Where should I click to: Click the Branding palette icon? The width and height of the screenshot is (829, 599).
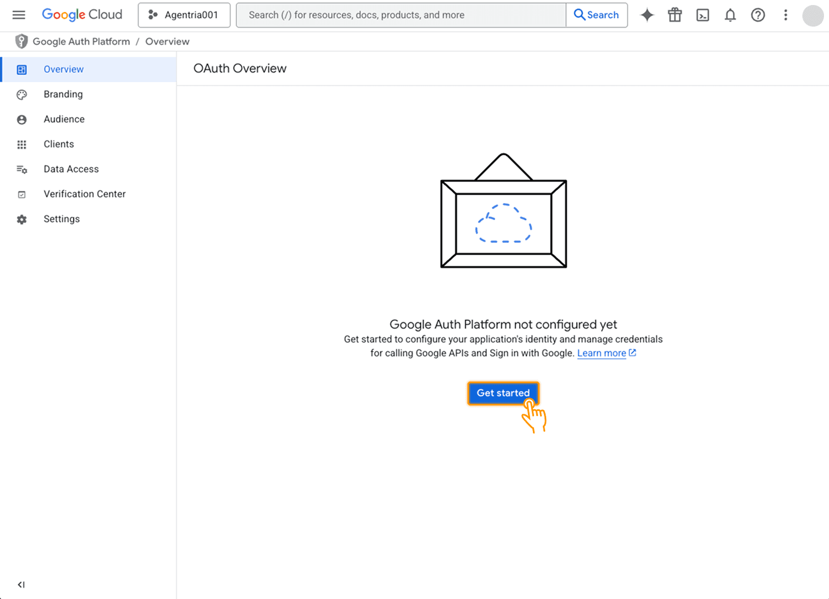click(x=22, y=95)
